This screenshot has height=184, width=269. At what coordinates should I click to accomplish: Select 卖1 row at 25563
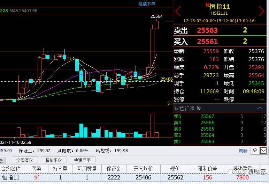pyautogui.click(x=220, y=141)
